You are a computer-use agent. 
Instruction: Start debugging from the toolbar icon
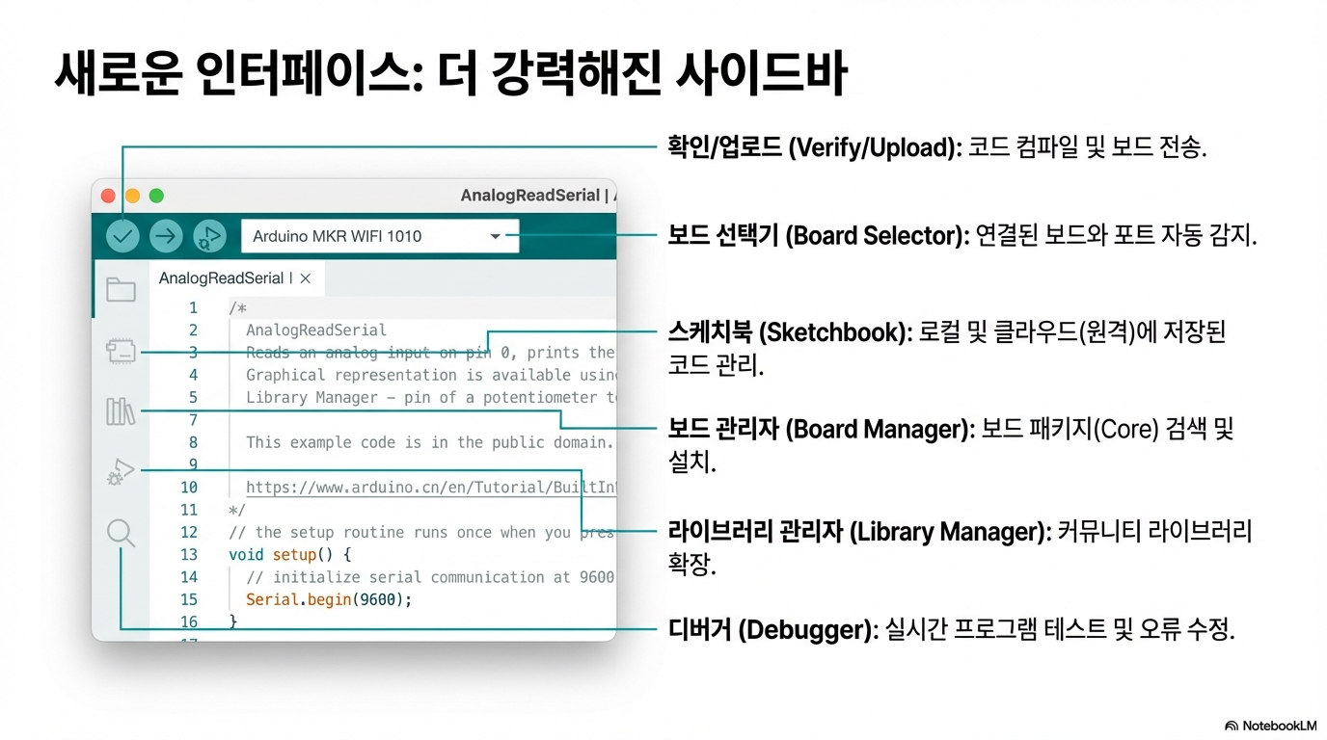(x=208, y=236)
